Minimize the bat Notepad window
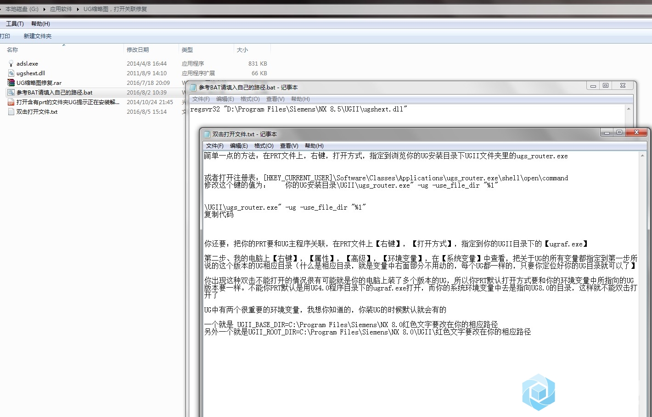 593,86
